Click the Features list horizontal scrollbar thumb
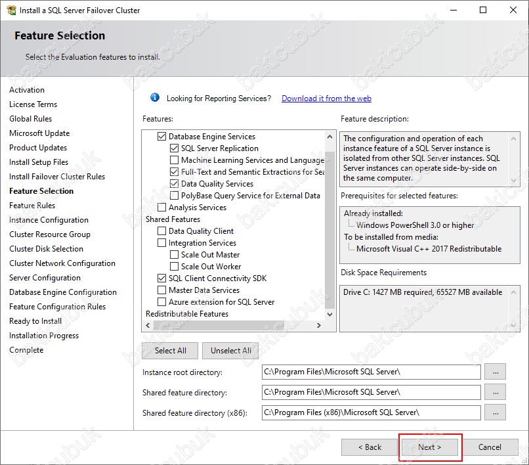This screenshot has height=465, width=529. tap(219, 326)
